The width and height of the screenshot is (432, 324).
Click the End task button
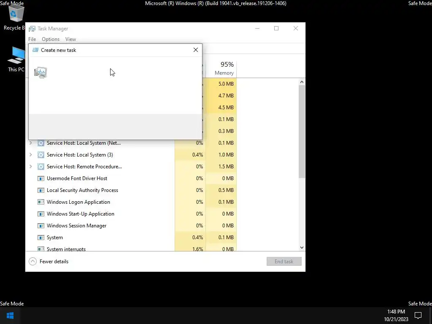tap(284, 262)
